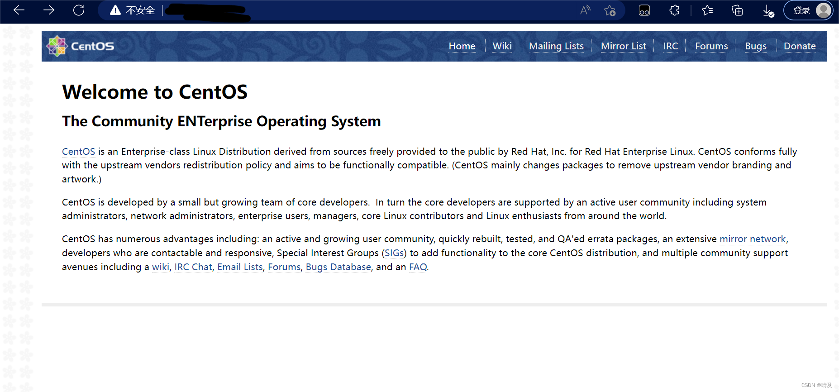Screen dimensions: 839x392
Task: Follow the IRC Chat link
Action: 193,267
